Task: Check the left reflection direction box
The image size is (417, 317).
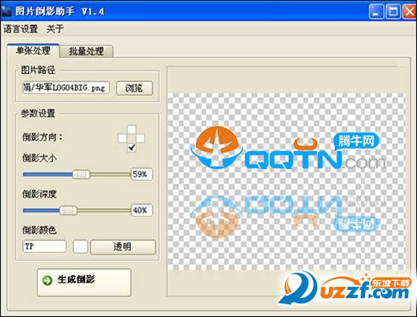Action: (122, 138)
